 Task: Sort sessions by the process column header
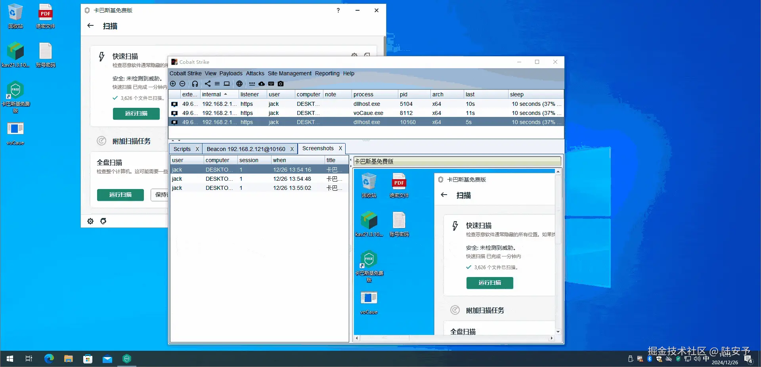(x=375, y=94)
